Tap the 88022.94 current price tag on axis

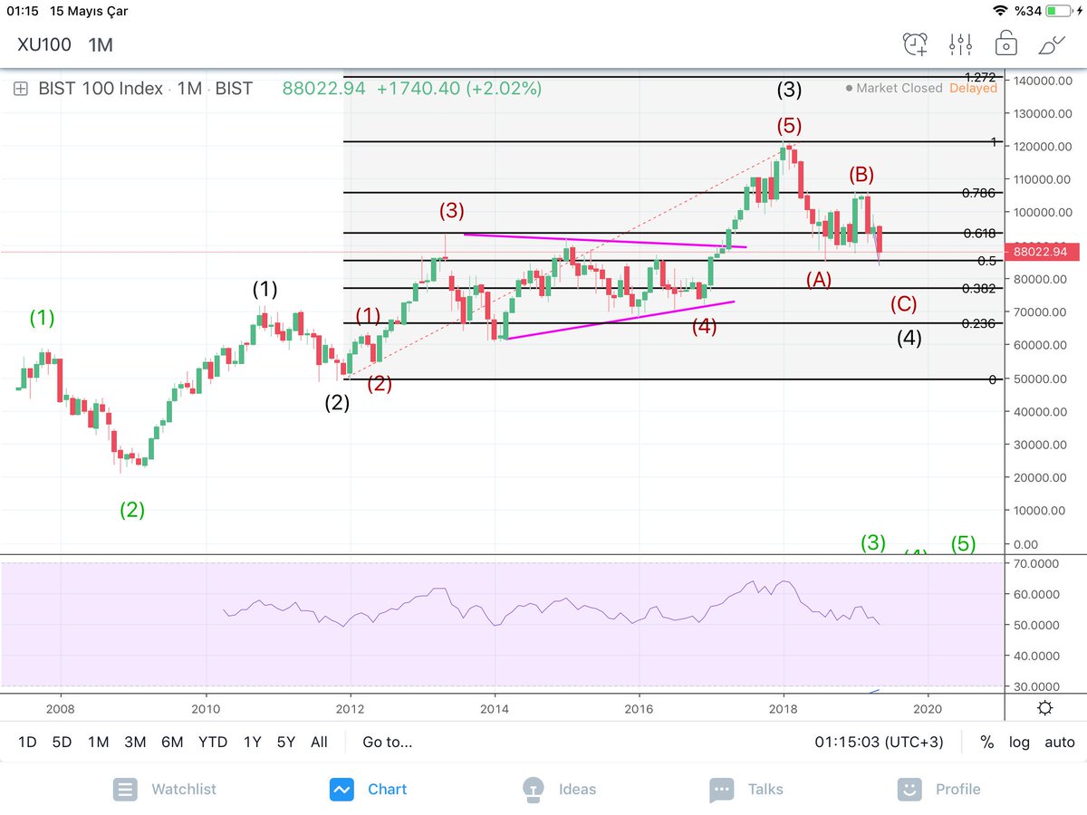[1044, 252]
